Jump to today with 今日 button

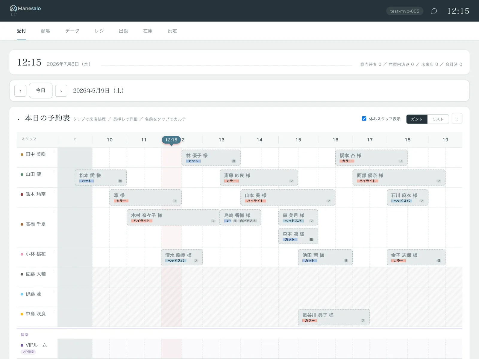click(41, 90)
